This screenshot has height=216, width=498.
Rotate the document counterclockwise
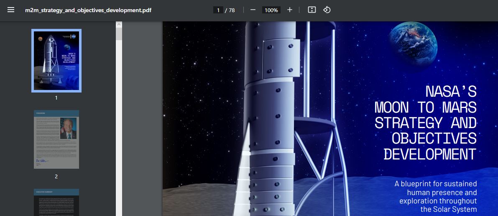(327, 10)
